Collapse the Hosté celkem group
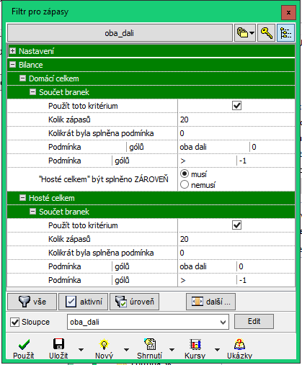The height and width of the screenshot is (365, 302). [x=22, y=198]
